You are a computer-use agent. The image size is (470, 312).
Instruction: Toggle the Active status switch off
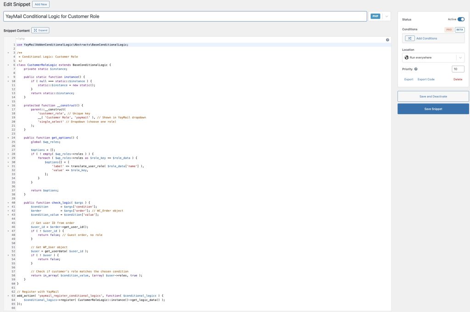click(461, 19)
